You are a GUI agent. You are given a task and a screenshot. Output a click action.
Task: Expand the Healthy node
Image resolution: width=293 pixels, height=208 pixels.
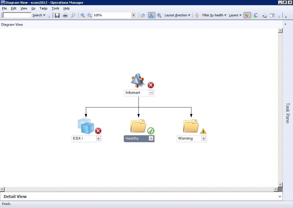[x=151, y=138]
